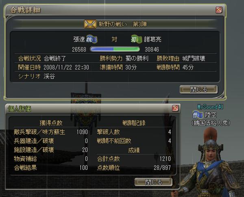The height and width of the screenshot is (197, 244).
Task: Select commander name 張遼
Action: [x=79, y=39]
